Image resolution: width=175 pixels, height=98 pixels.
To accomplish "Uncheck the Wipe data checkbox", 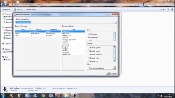I will click(89, 34).
